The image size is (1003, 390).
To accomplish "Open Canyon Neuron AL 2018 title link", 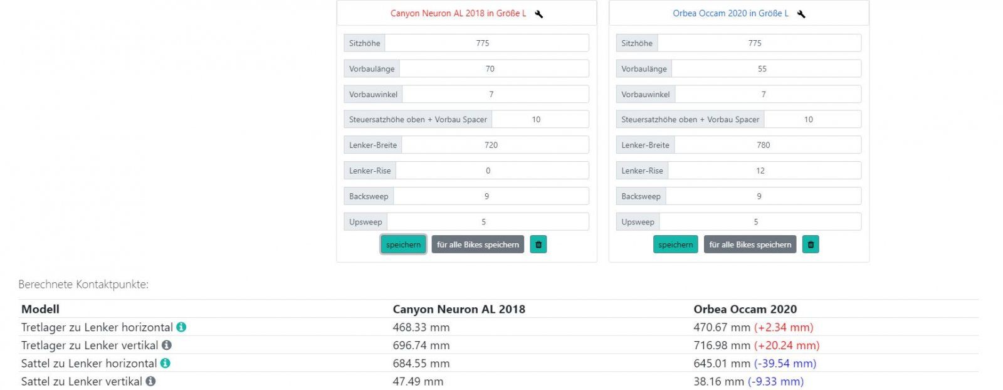I will (458, 13).
